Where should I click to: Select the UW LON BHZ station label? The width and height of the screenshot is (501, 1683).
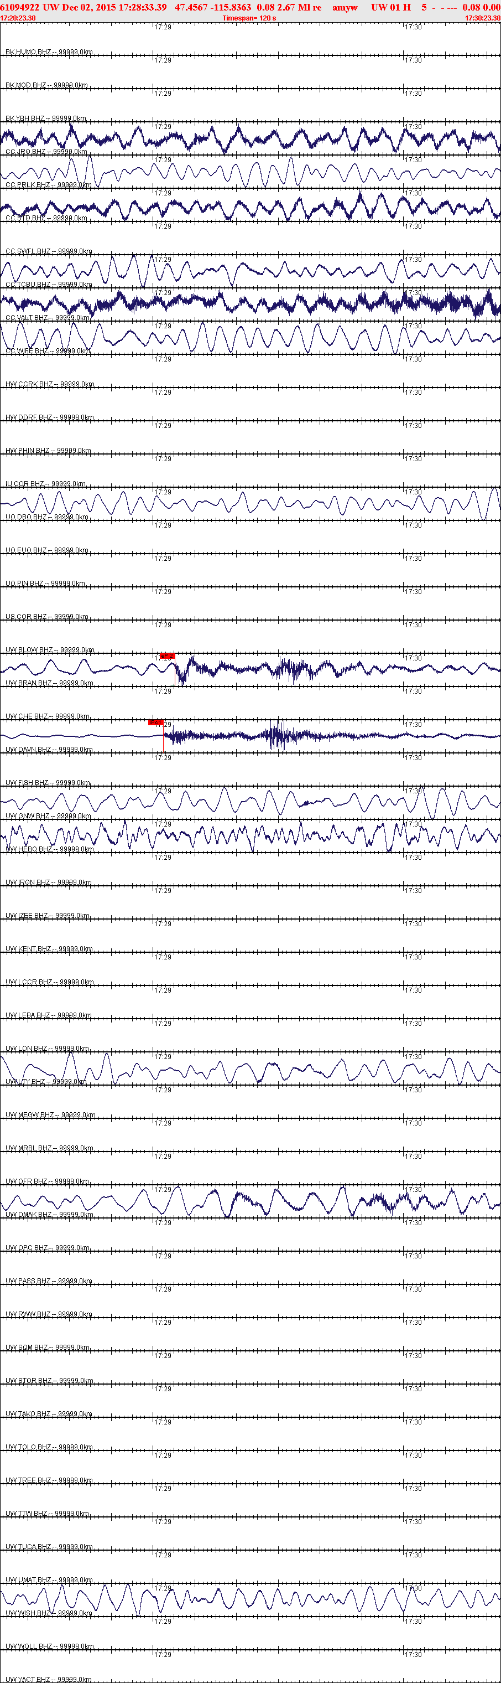[48, 1049]
